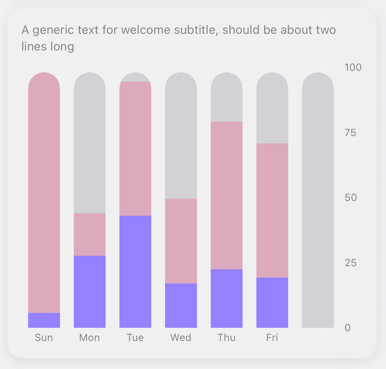Click the "Sun" day label

click(x=44, y=338)
